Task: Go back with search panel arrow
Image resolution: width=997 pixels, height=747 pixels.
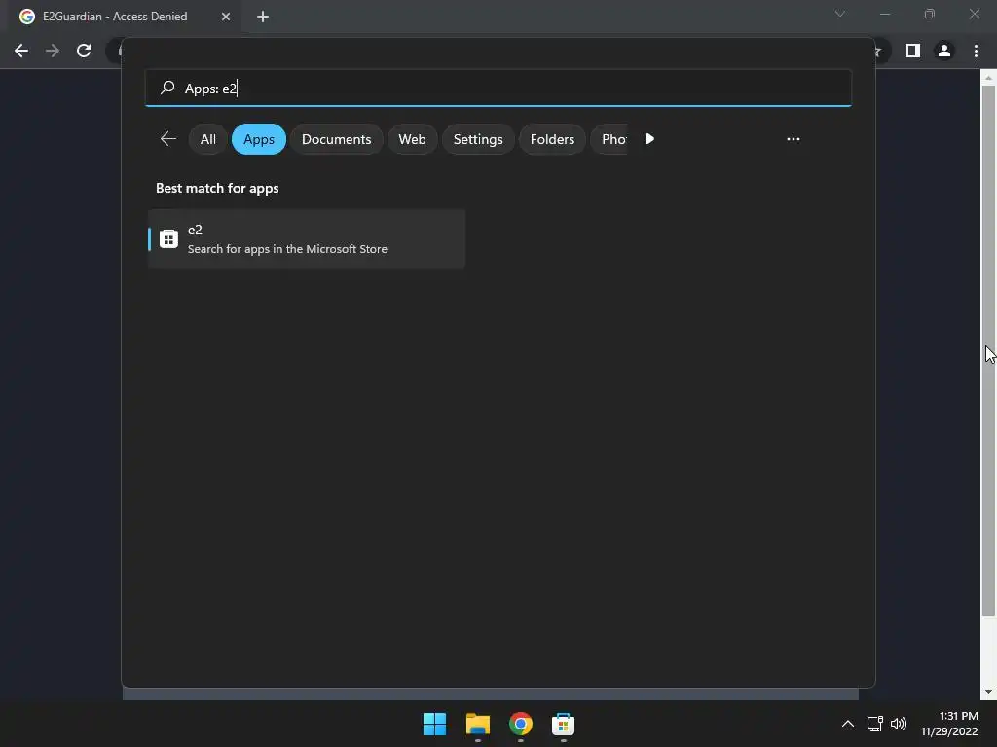Action: 167,138
